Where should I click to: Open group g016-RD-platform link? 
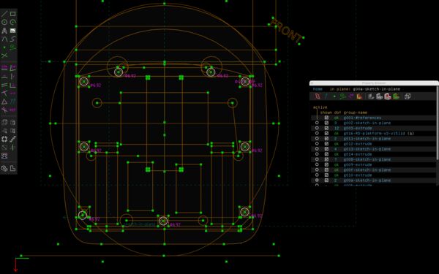click(375, 134)
